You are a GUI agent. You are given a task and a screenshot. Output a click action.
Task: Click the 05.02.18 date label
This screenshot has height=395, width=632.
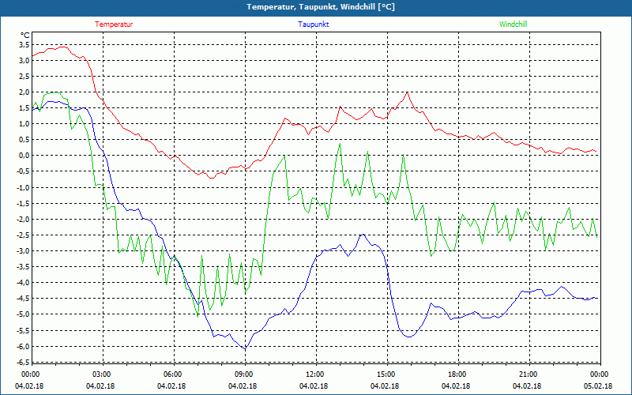[599, 386]
